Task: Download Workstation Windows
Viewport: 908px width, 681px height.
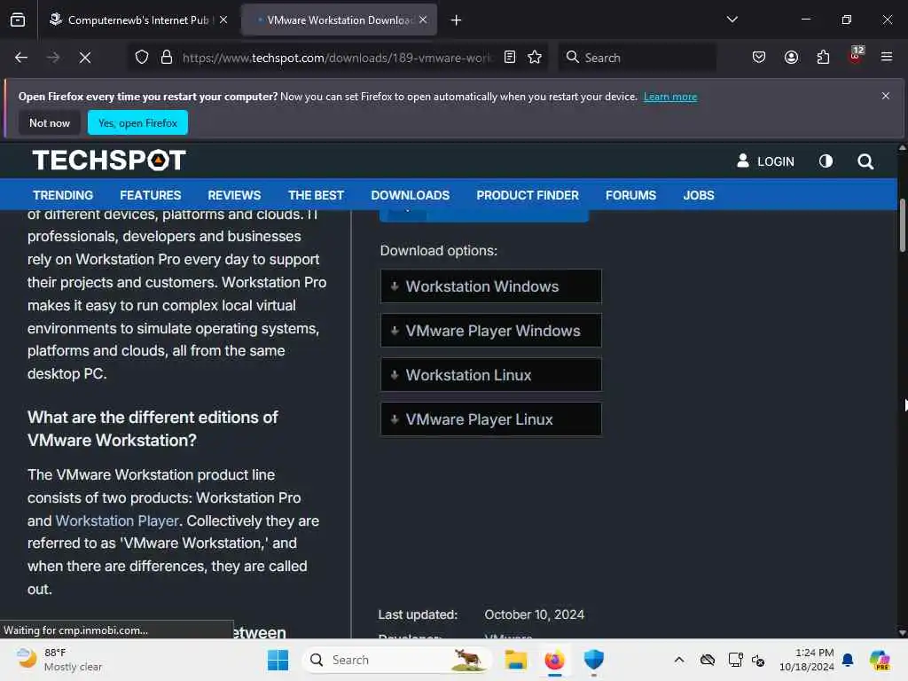Action: coord(491,286)
